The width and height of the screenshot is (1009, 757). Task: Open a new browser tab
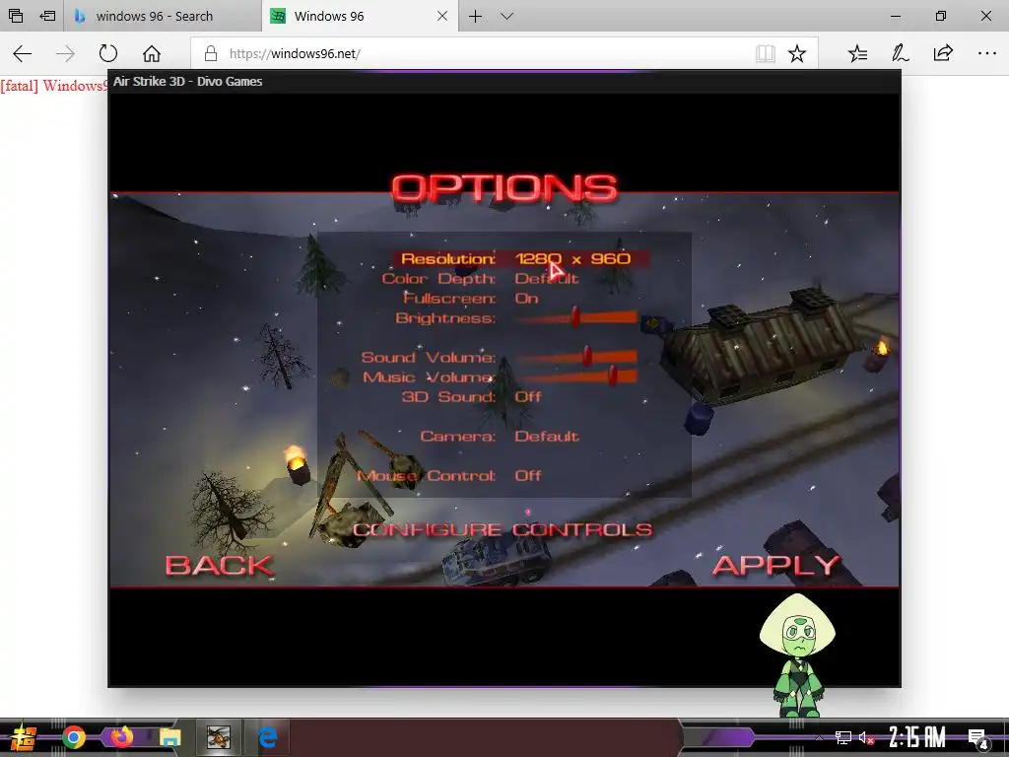pos(475,16)
